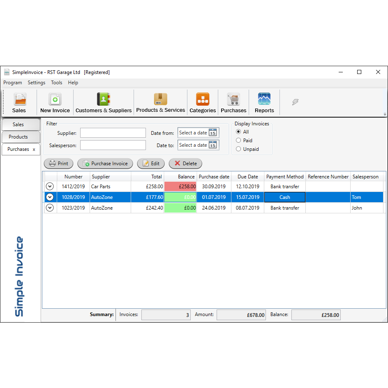Click the orange Categories icon
The width and height of the screenshot is (388, 388).
[x=203, y=99]
